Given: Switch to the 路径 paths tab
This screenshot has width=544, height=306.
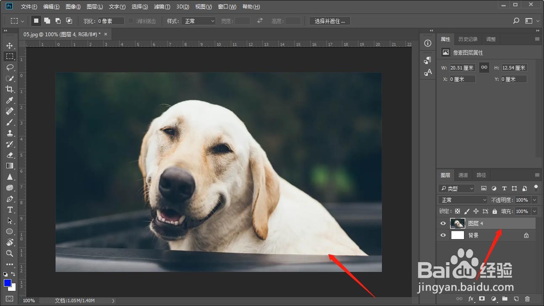Looking at the screenshot, I should tap(481, 175).
